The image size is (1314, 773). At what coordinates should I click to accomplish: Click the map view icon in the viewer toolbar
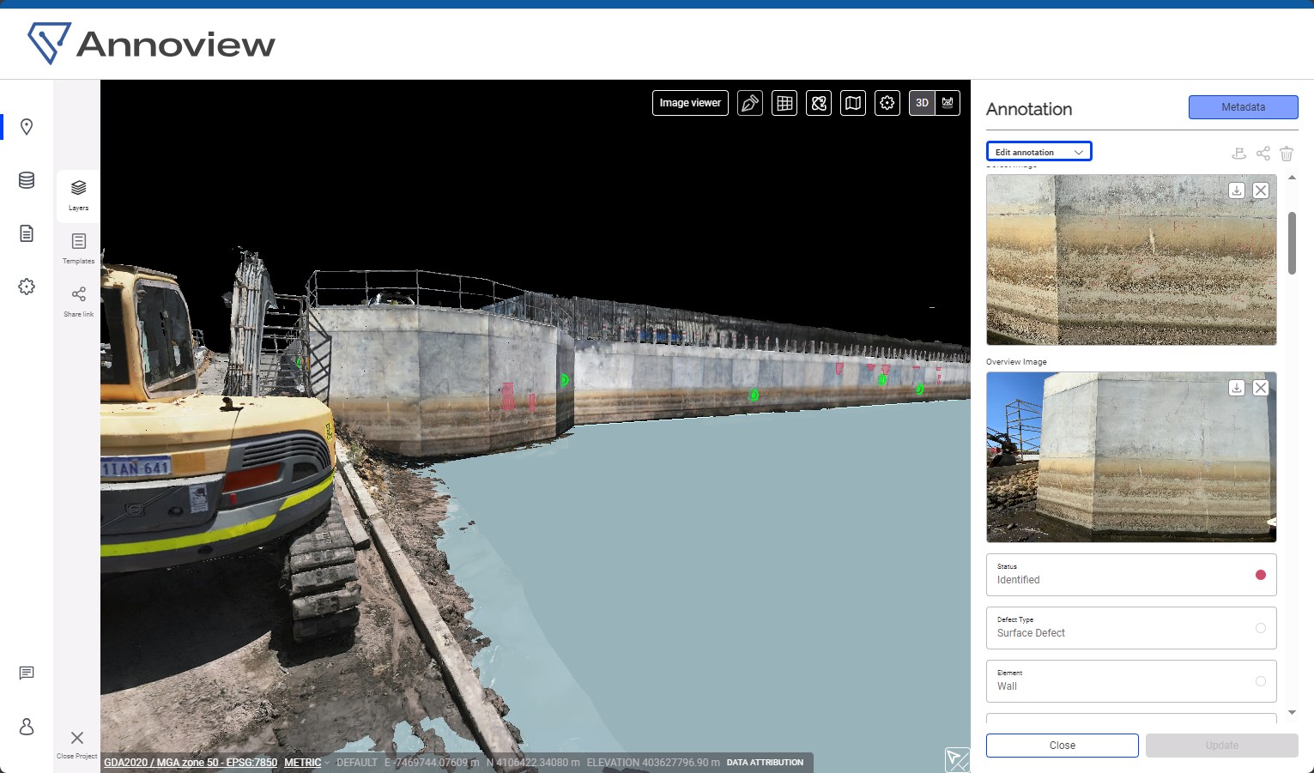pos(853,103)
